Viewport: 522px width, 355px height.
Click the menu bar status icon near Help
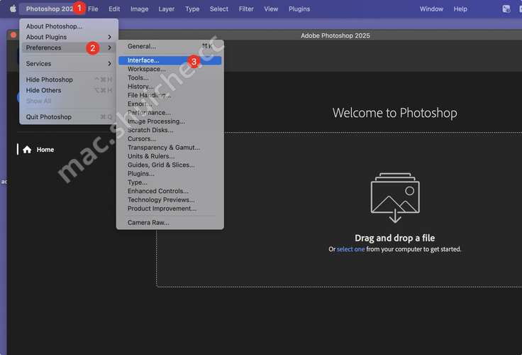pos(506,9)
